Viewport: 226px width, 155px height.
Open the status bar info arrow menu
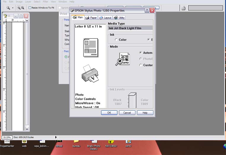pos(56,137)
